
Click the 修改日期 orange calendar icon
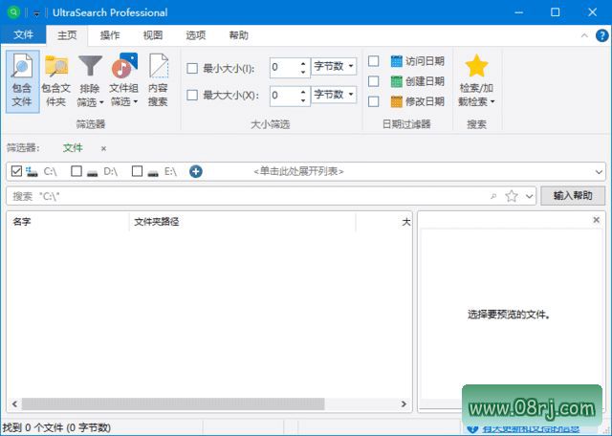point(396,101)
